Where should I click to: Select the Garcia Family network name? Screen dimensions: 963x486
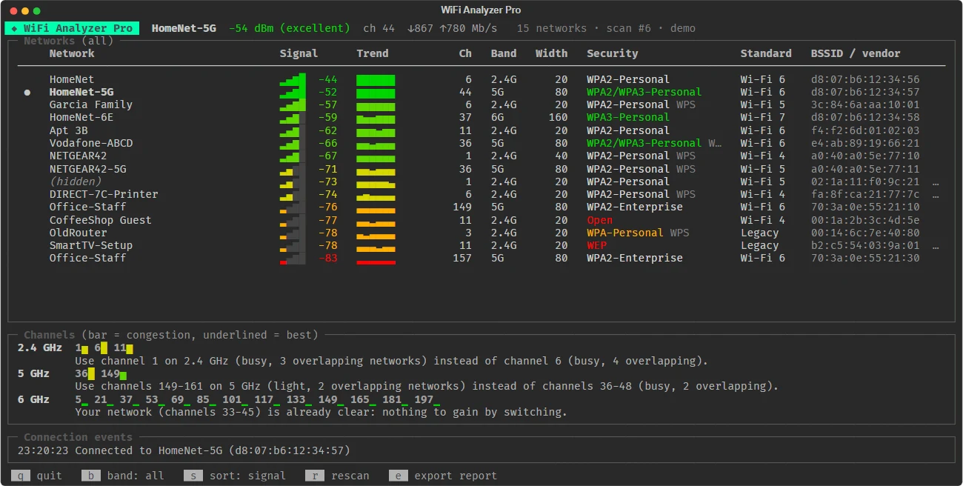(x=91, y=105)
